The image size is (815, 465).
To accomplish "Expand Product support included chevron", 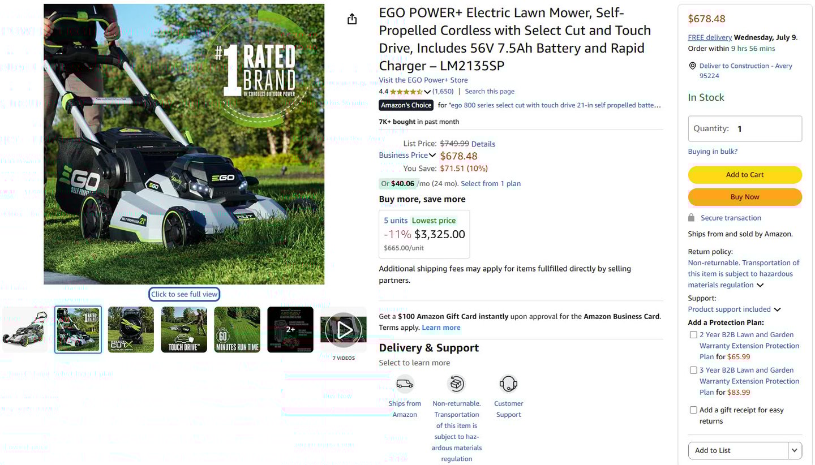I will 777,309.
